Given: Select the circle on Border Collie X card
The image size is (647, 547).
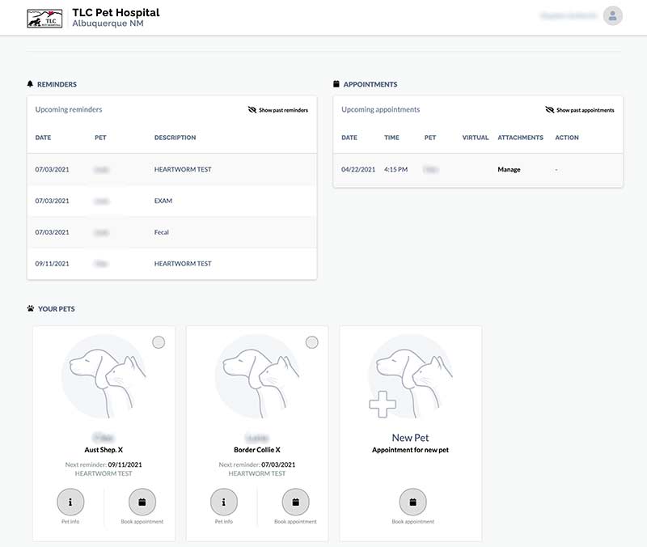Looking at the screenshot, I should (312, 342).
